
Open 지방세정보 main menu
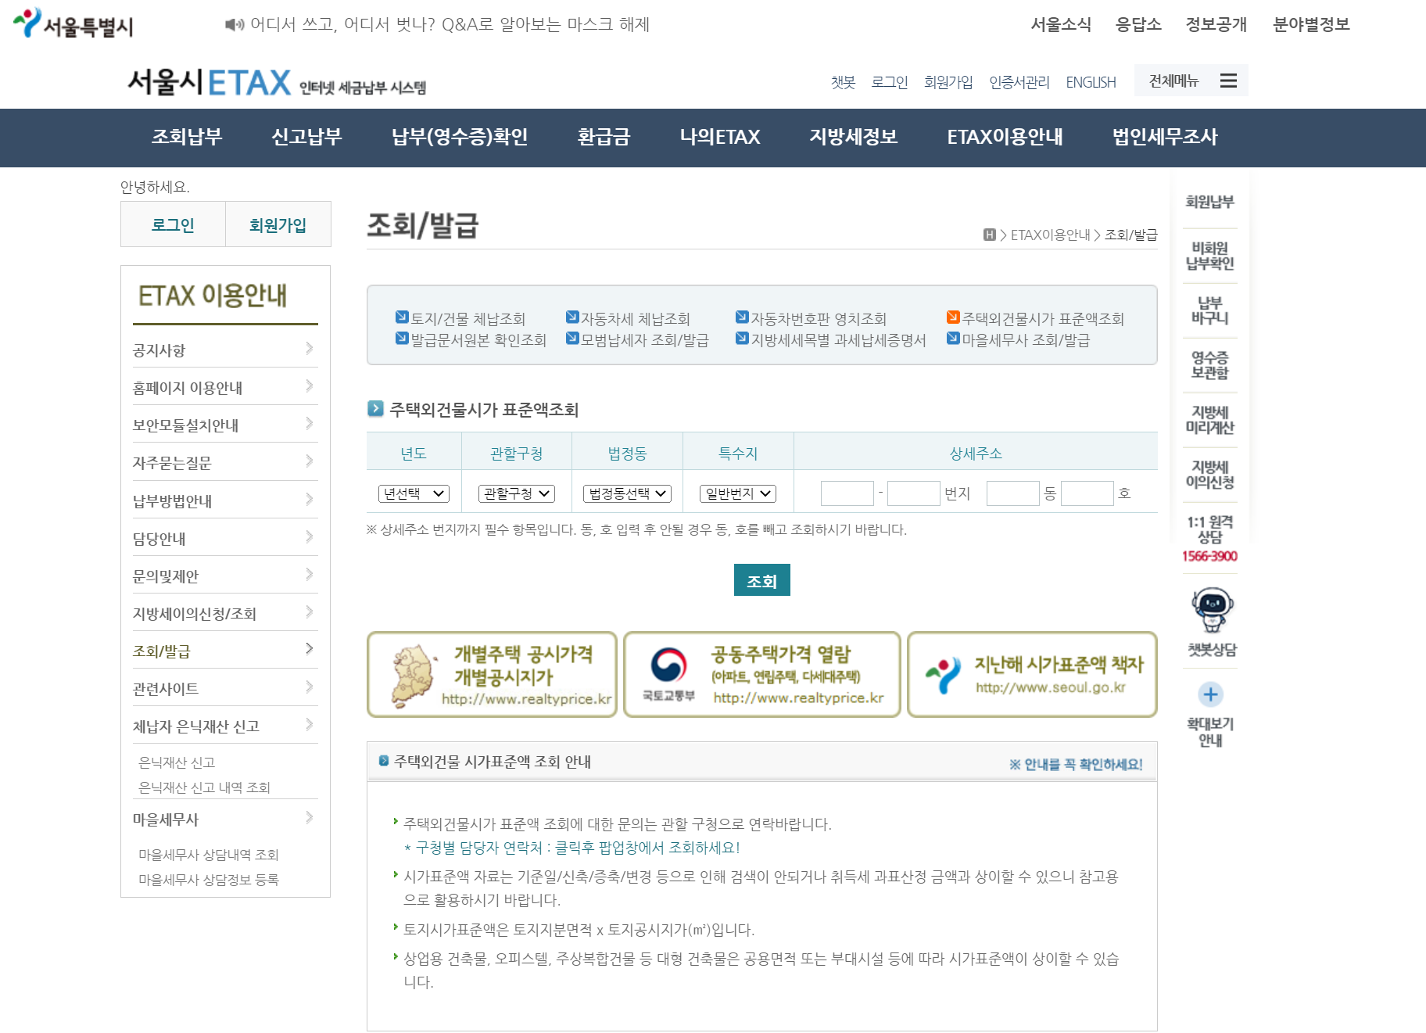pyautogui.click(x=854, y=137)
